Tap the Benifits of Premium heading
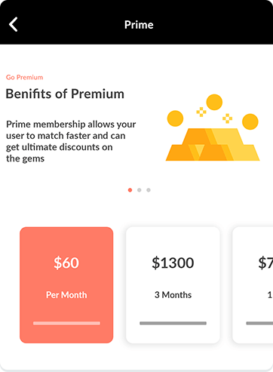Screen dimensions: 273x372 pyautogui.click(x=65, y=94)
